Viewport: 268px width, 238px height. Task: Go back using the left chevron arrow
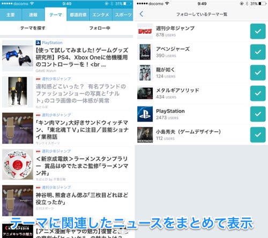pos(142,14)
